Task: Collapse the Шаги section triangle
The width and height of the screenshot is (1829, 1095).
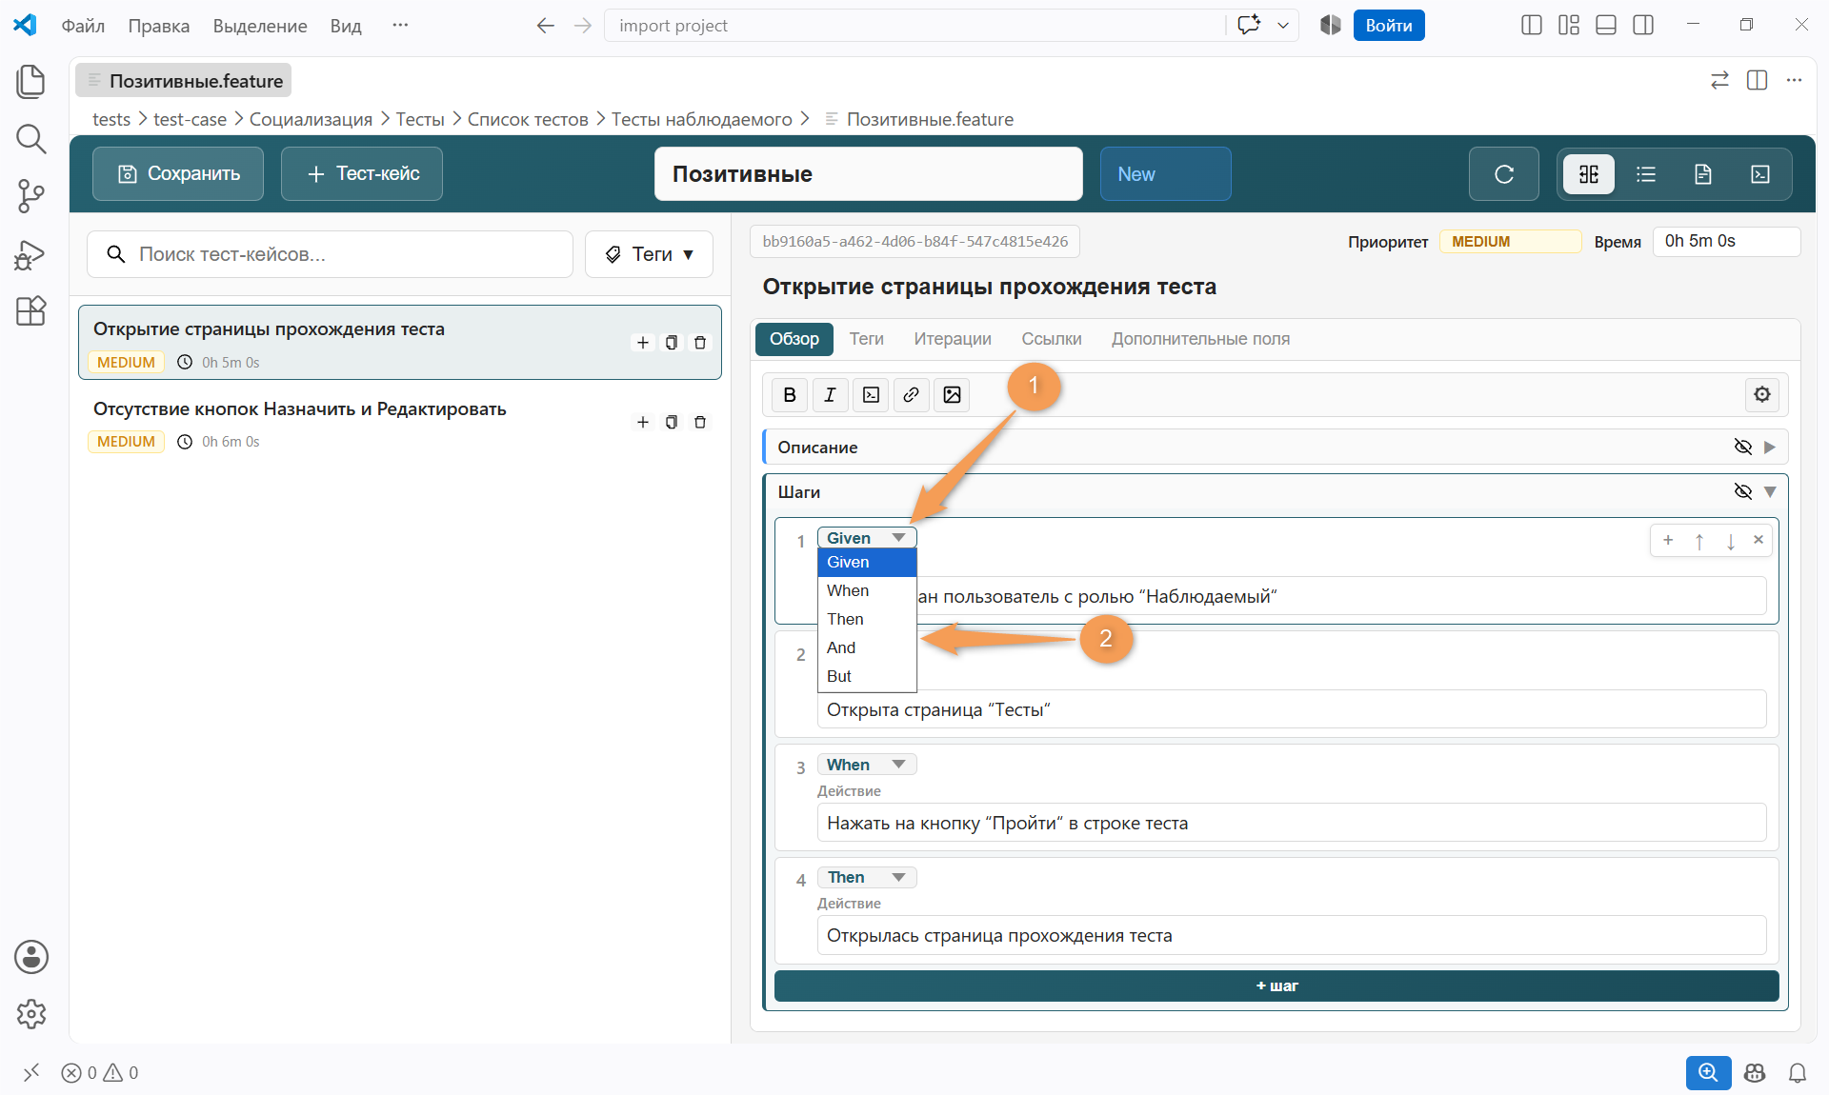Action: tap(1770, 491)
